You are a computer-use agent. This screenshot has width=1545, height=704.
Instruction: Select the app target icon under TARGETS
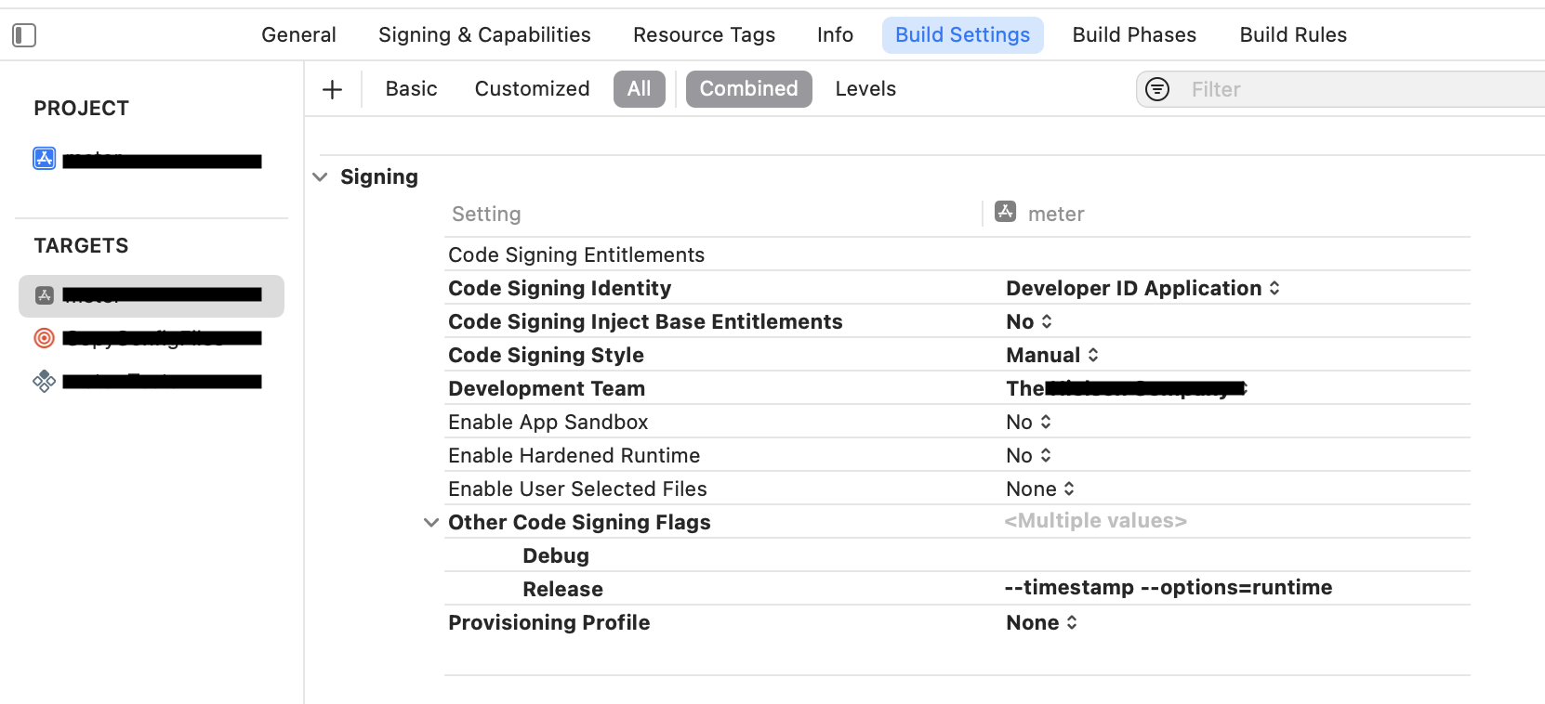tap(45, 295)
